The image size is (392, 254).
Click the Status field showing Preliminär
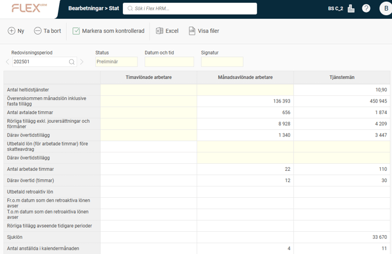[x=116, y=62]
